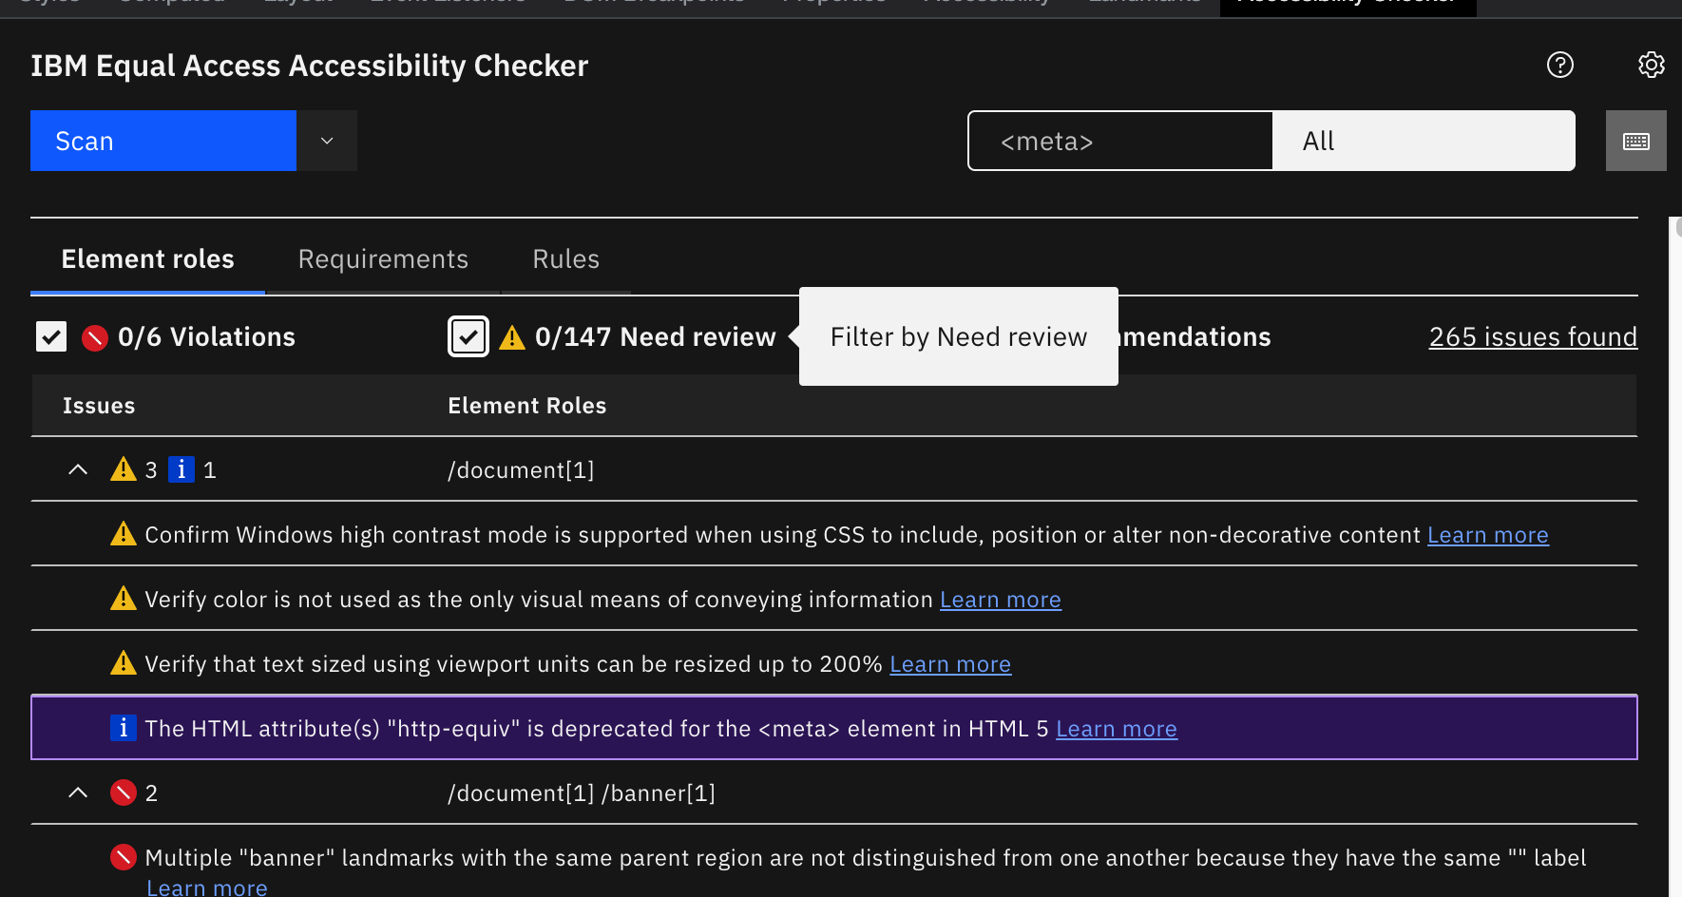This screenshot has width=1682, height=897.
Task: Open the Scan button dropdown arrow
Action: click(326, 140)
